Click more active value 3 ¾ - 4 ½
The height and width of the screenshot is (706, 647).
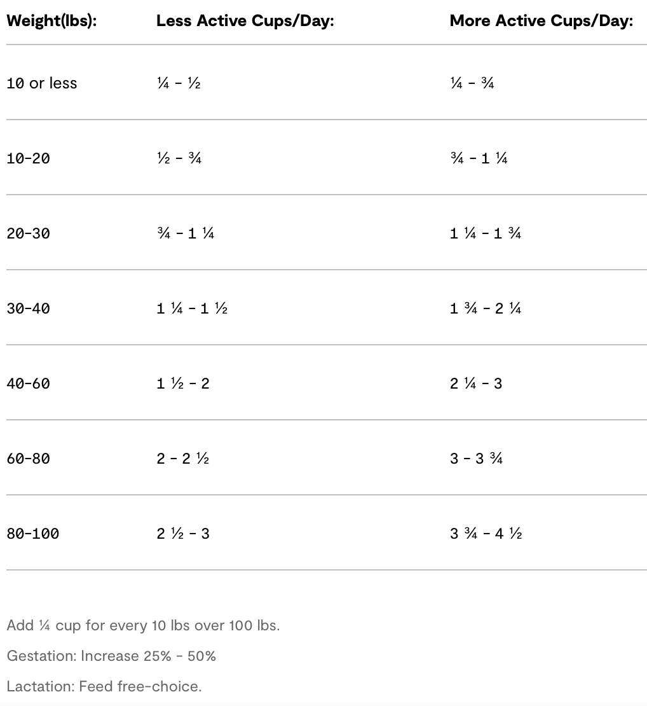[486, 534]
